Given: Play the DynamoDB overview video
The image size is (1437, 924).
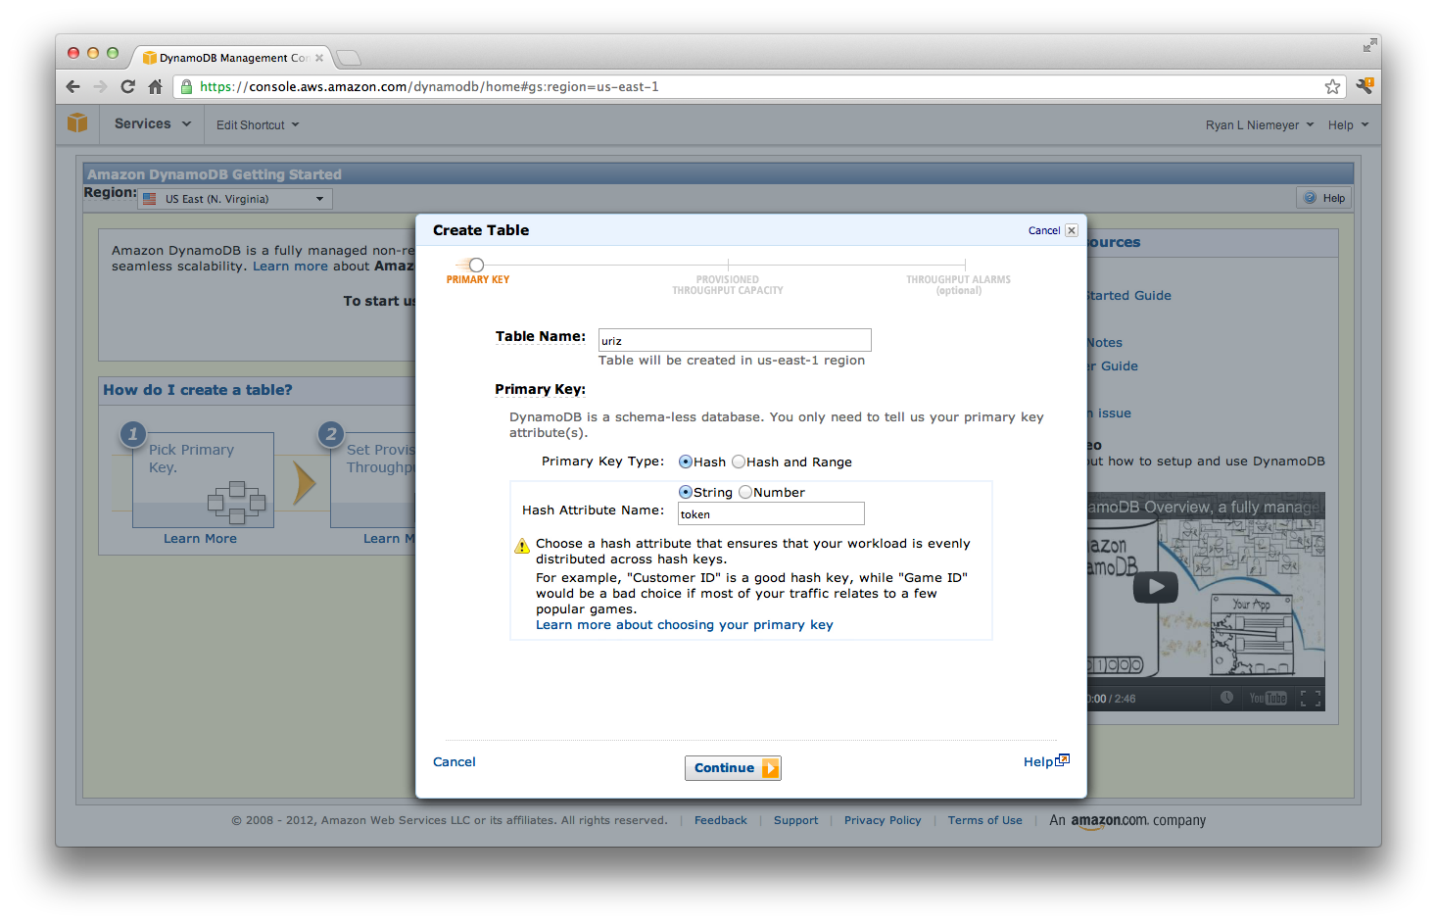Looking at the screenshot, I should 1156,587.
